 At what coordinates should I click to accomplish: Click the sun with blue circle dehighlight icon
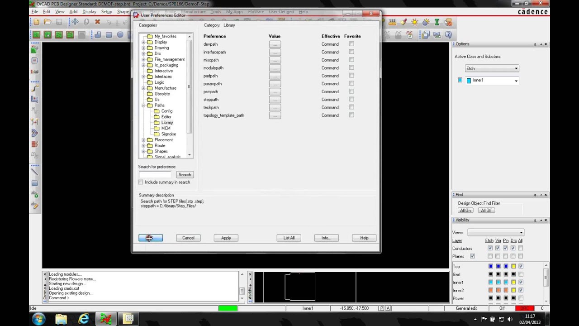426,22
